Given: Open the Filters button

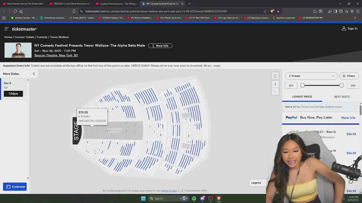Looking at the screenshot, I should point(349,76).
